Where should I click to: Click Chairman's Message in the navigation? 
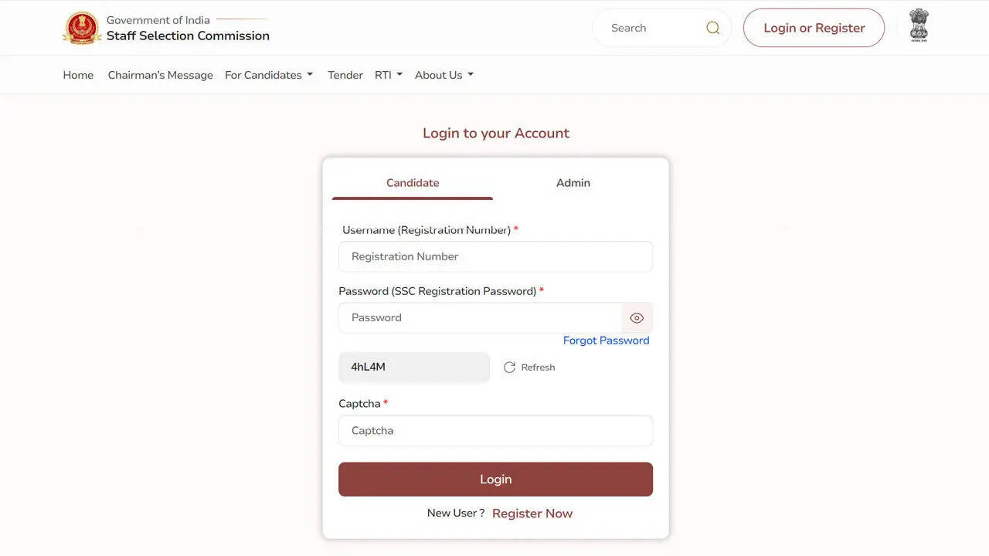point(160,74)
